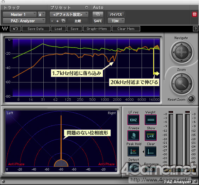Reset the left red clip indicator
Image resolution: width=199 pixels, height=185 pixels.
(171, 112)
